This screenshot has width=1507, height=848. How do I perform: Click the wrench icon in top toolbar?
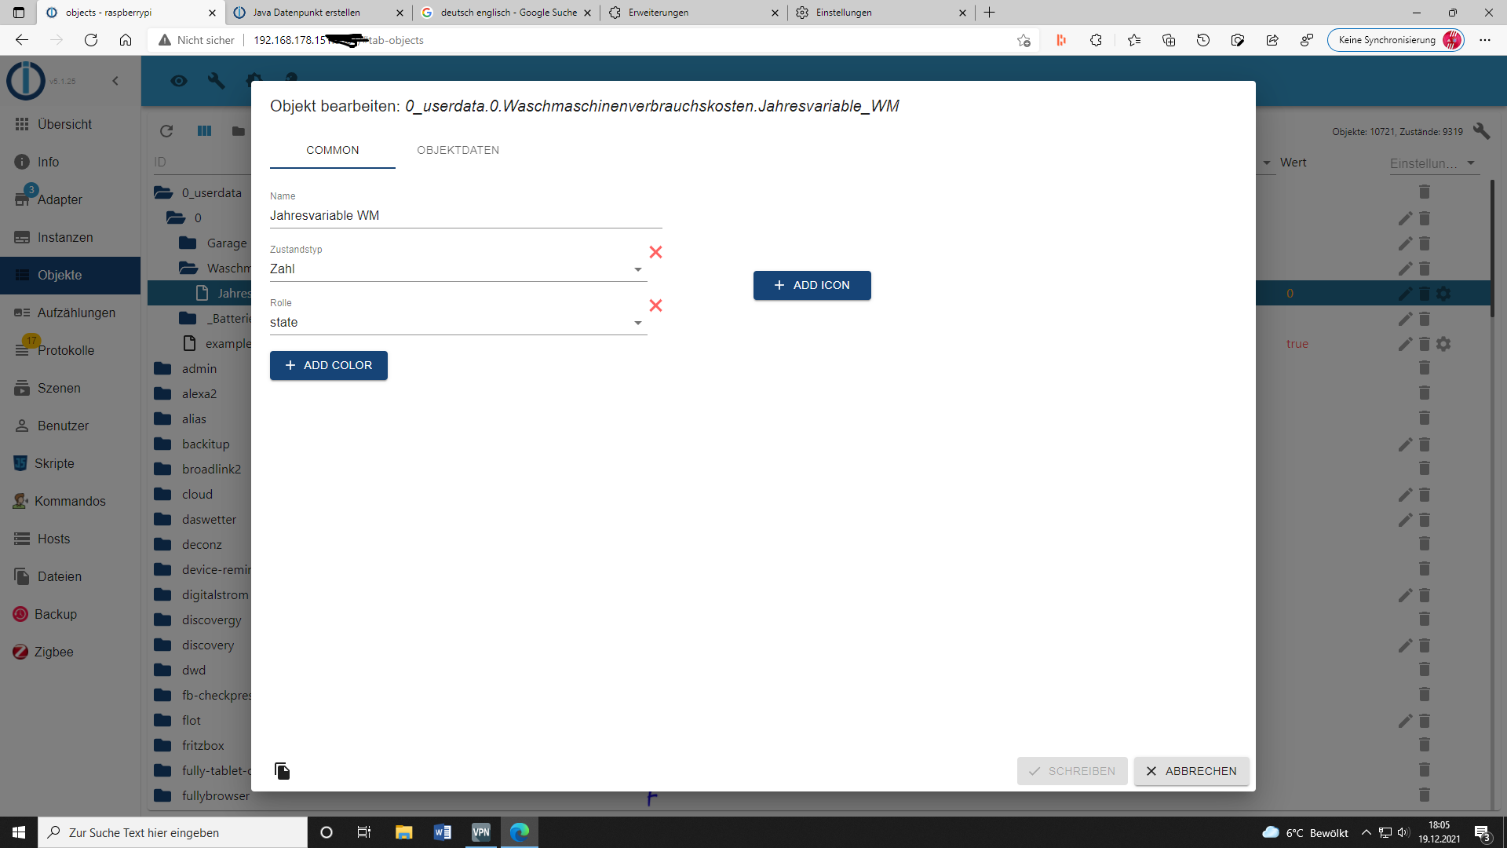point(216,81)
